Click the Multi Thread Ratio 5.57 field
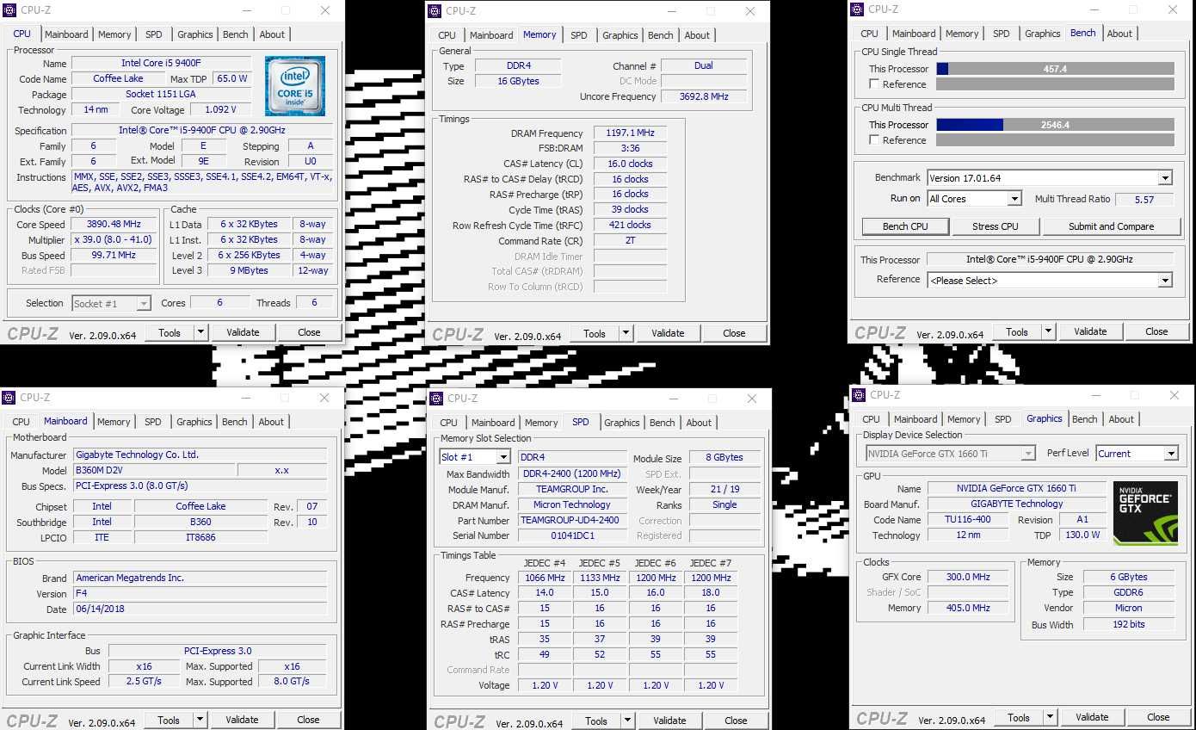Screen dimensions: 1196x730 [1146, 199]
